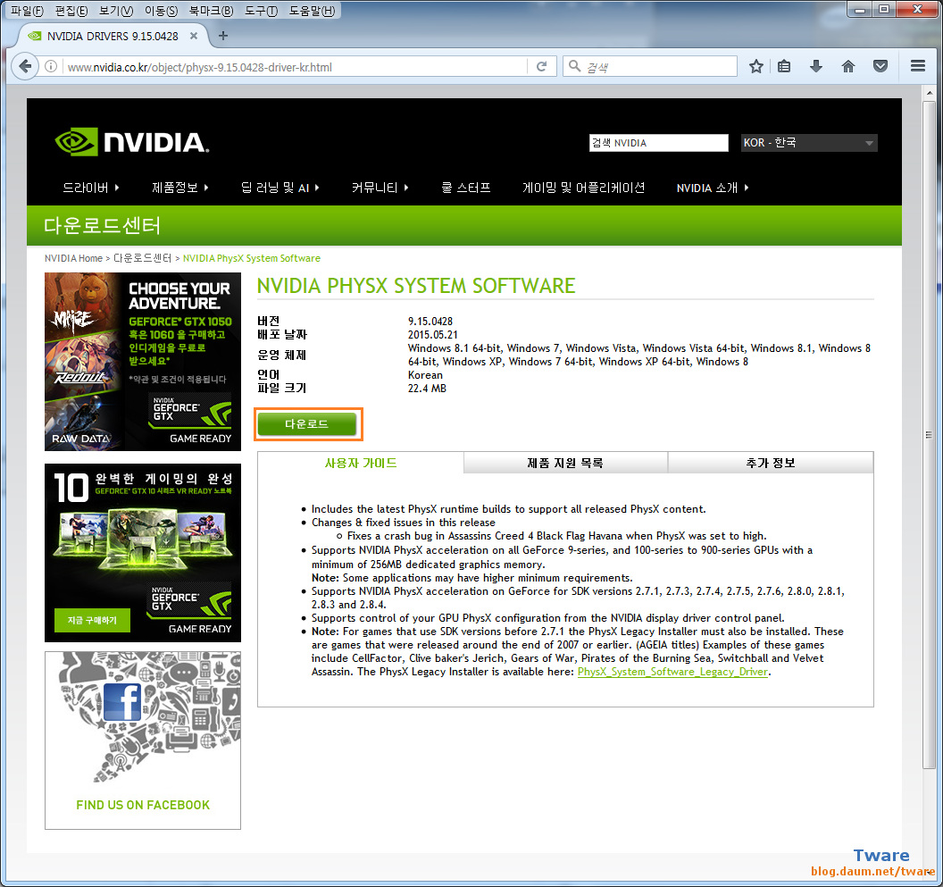
Task: Click FIND US ON FACEBOOK
Action: click(143, 805)
